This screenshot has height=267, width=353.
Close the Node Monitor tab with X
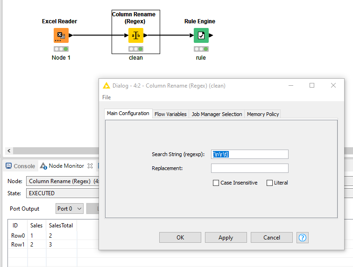coord(91,166)
